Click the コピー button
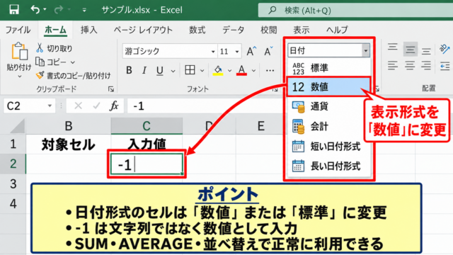This screenshot has width=453, height=255. (x=51, y=62)
